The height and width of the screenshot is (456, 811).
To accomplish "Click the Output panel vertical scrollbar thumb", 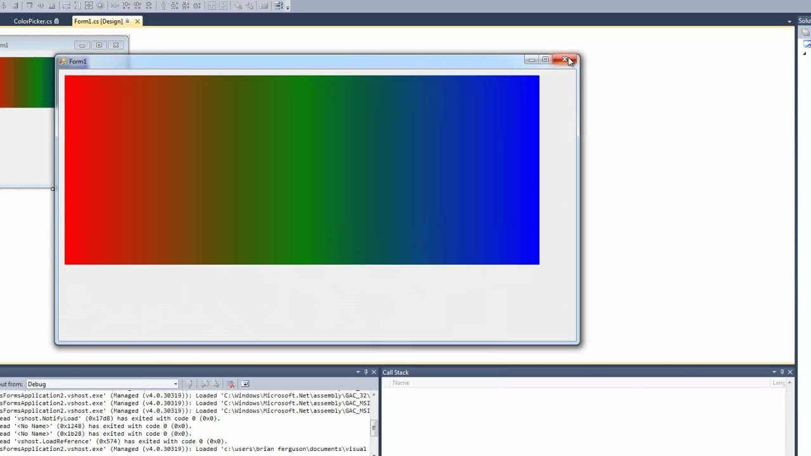I will (x=374, y=428).
